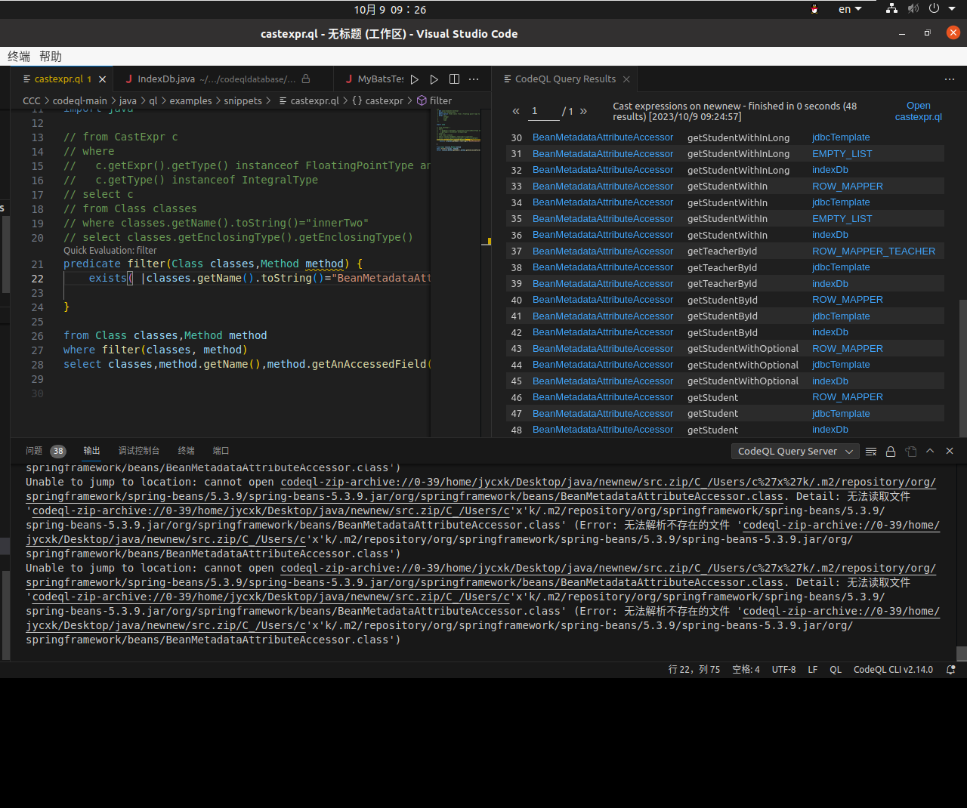This screenshot has height=808, width=967.
Task: Open the power menu icon
Action: tap(935, 9)
